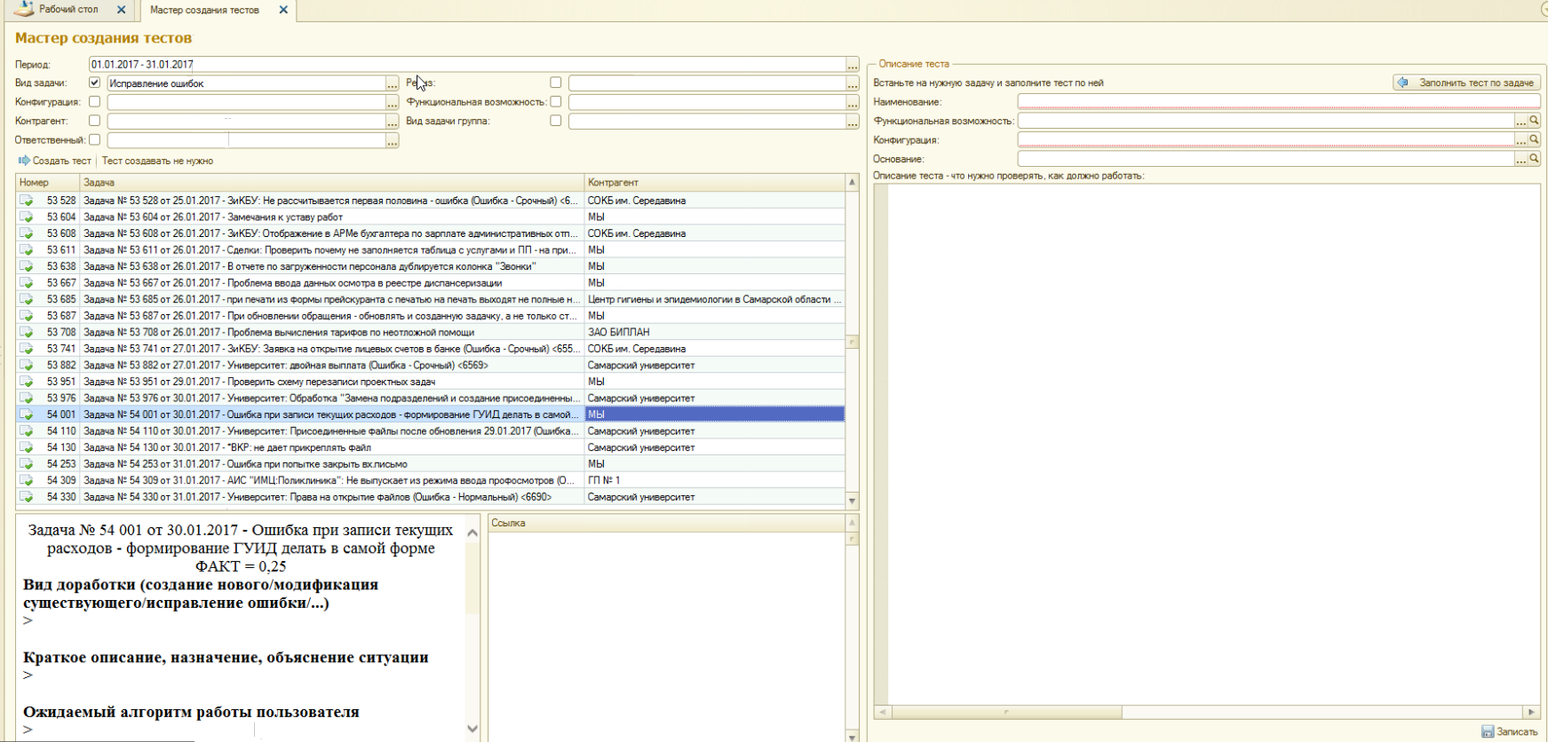The image size is (1548, 742).
Task: Click the Рабочий стол tab icon
Action: (x=23, y=9)
